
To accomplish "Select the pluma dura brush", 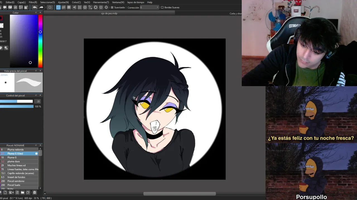I will click(19, 161).
